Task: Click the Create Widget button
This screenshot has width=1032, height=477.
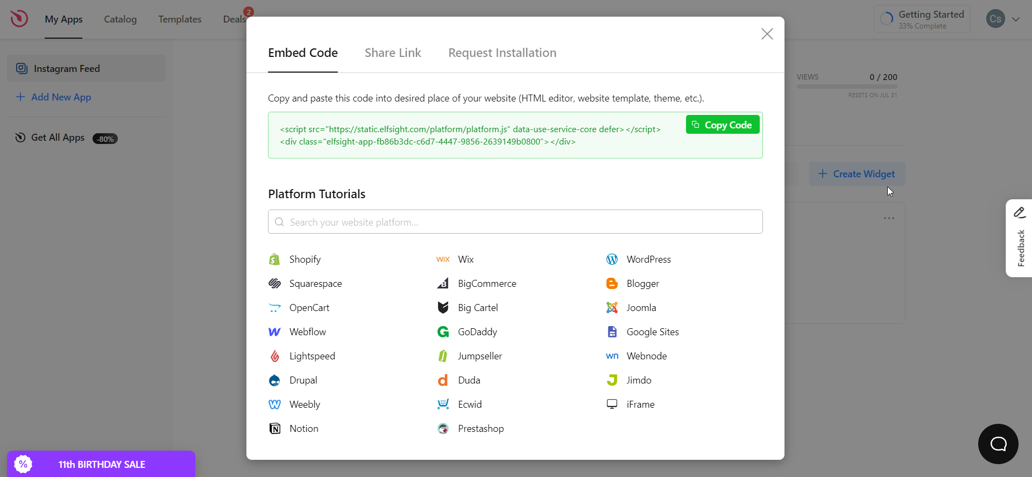Action: click(857, 174)
